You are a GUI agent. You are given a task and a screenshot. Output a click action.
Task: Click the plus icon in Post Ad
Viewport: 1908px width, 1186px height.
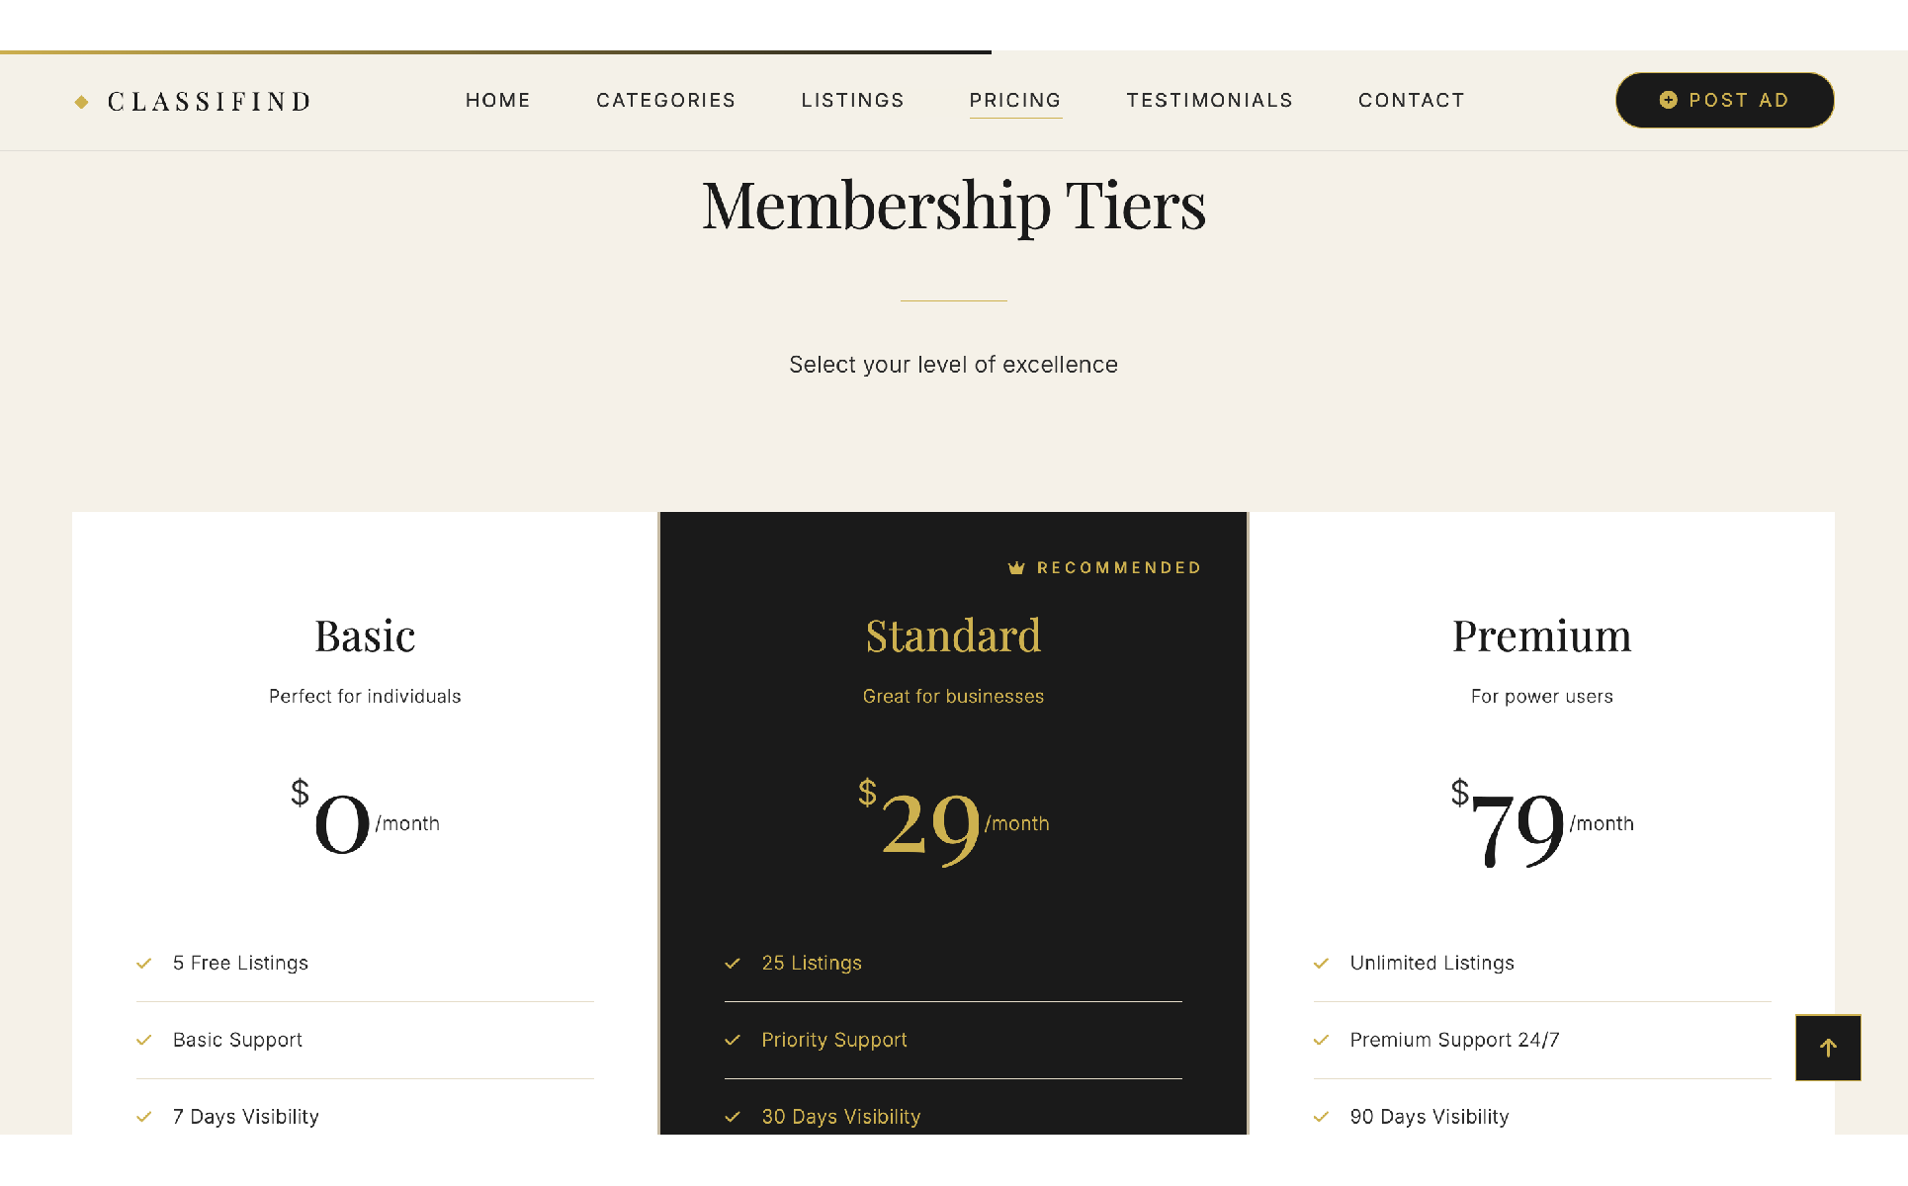pyautogui.click(x=1668, y=100)
